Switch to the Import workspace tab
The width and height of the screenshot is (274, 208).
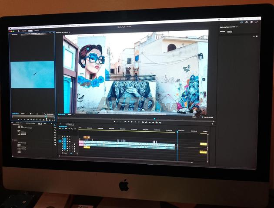pos(24,31)
